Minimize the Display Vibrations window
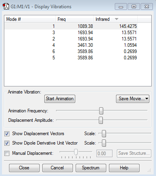 [121, 7]
